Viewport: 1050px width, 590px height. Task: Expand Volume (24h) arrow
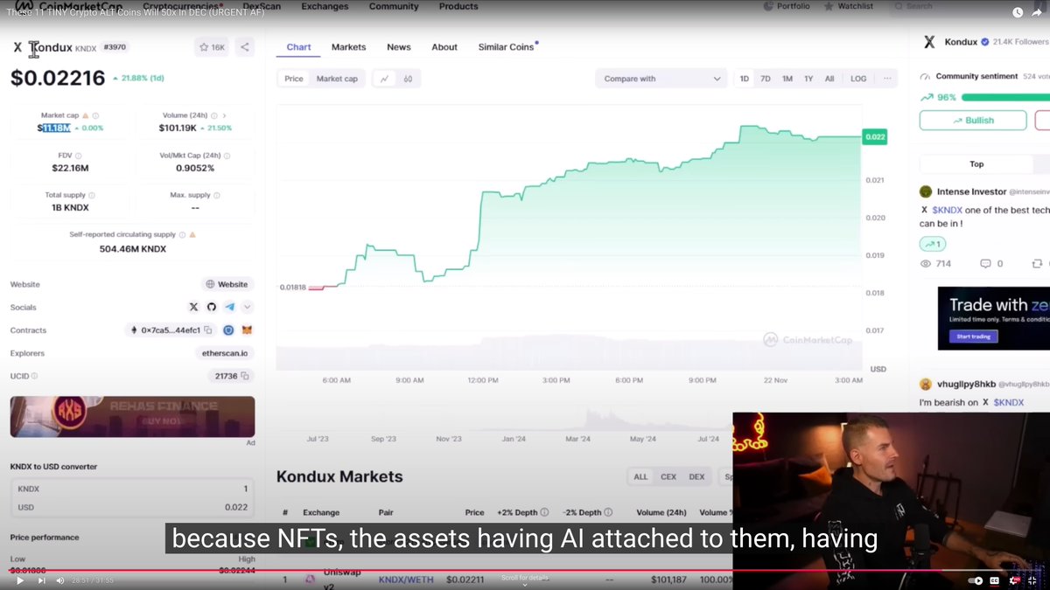(224, 115)
